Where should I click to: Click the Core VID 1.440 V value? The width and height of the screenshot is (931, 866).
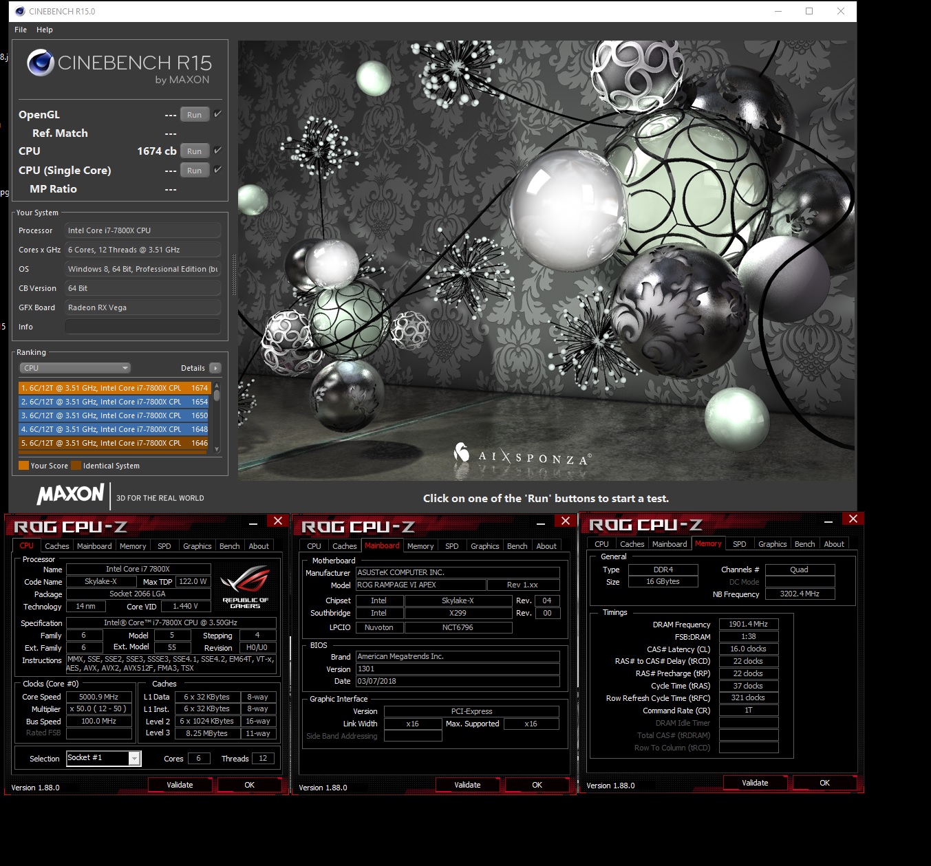coord(185,607)
